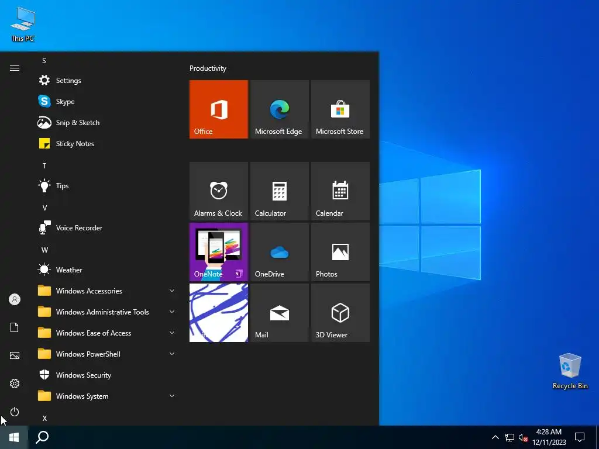Launch the 3D Viewer tile
This screenshot has width=599, height=449.
click(340, 313)
